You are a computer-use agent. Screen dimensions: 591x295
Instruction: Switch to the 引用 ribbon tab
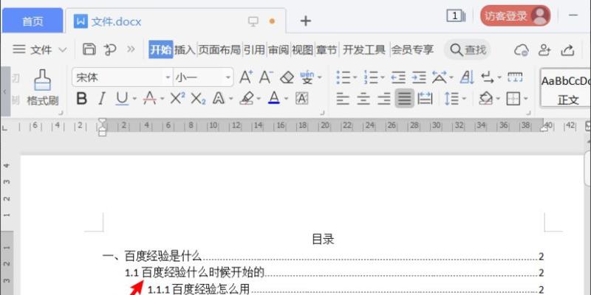tap(254, 49)
